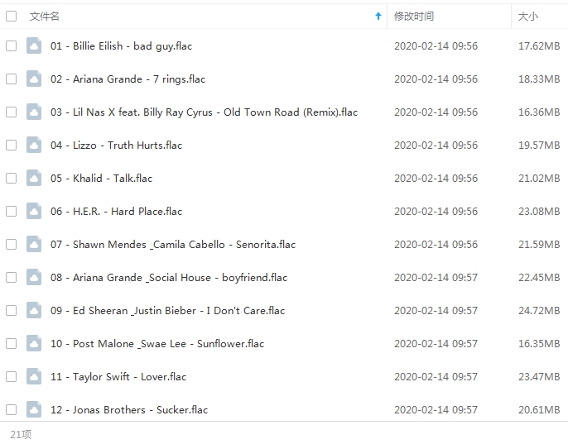Image resolution: width=568 pixels, height=444 pixels.
Task: Select checkbox for 09 - Ed Sheeran I Don't Care
Action: tap(12, 311)
